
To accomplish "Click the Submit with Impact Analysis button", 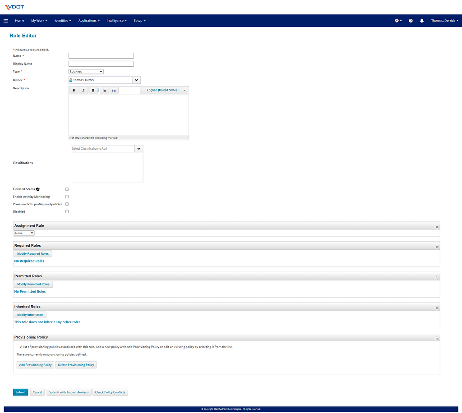I will (x=69, y=392).
